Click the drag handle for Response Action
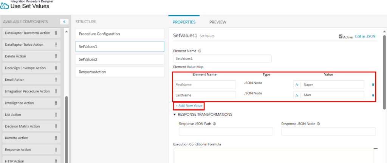This screenshot has height=163, width=387. point(56,150)
